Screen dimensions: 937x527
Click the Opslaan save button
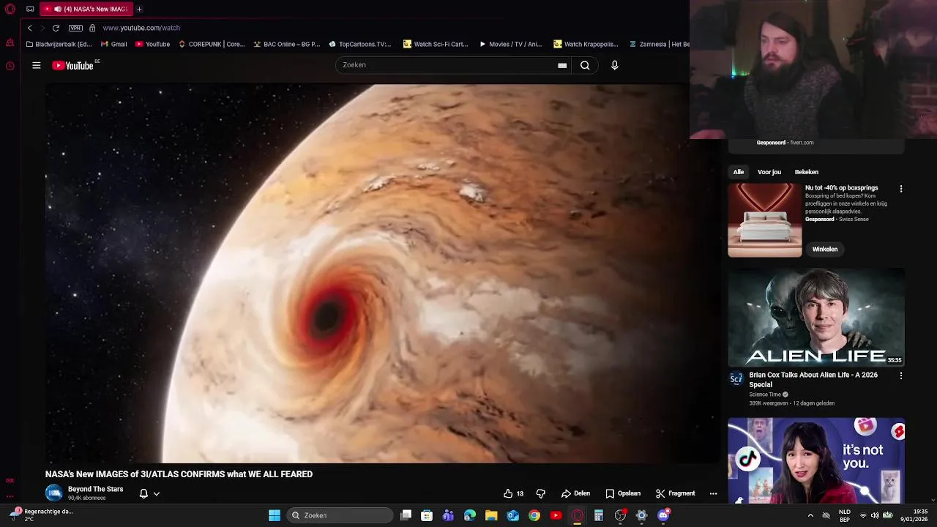click(623, 493)
